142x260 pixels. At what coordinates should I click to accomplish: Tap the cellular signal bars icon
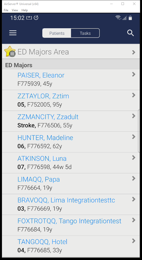(x=125, y=18)
